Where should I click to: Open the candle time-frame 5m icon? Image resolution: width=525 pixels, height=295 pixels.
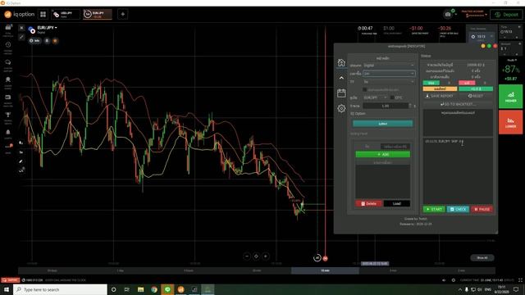[x=21, y=152]
